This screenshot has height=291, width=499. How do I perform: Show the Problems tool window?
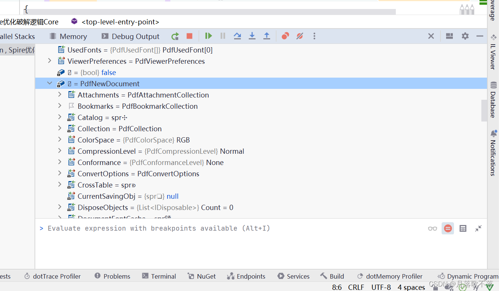pos(113,276)
